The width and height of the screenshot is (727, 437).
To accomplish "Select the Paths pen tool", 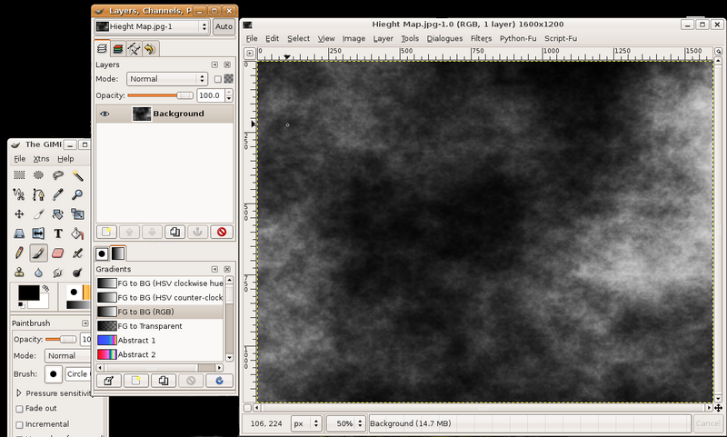I will click(x=38, y=194).
